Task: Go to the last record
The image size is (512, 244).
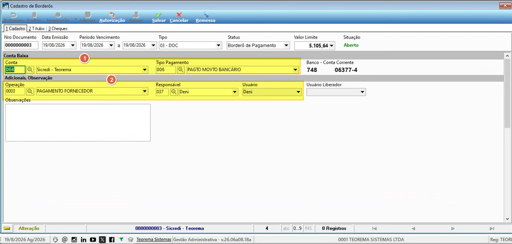Action: (492, 228)
